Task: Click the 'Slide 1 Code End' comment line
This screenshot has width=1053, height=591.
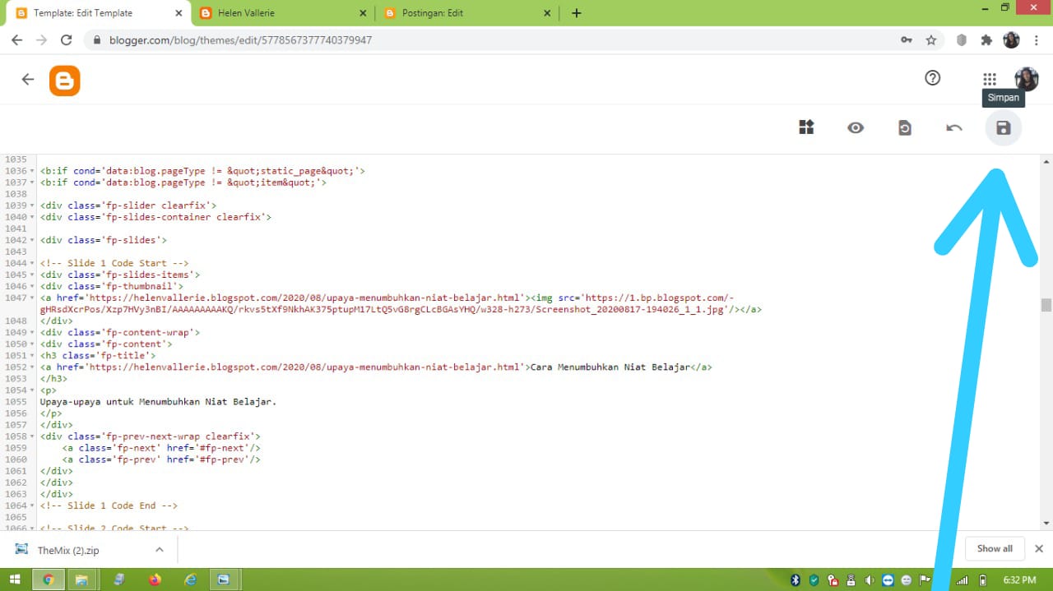Action: pos(109,506)
